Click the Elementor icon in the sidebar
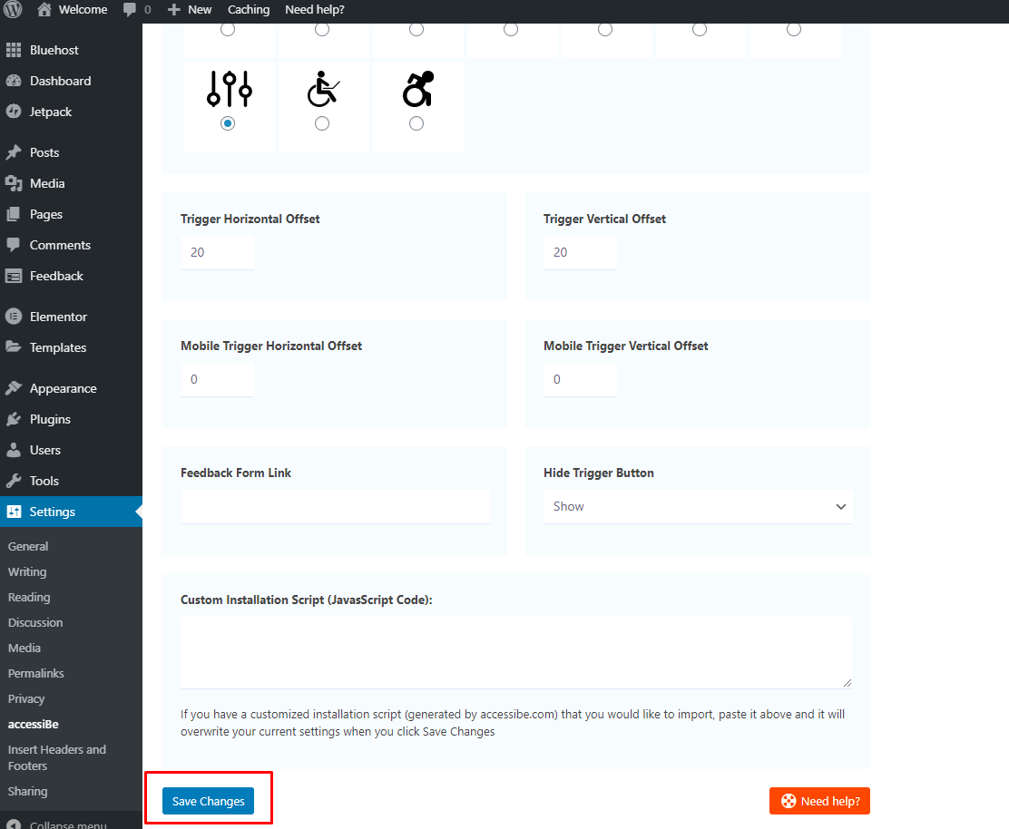Screen dimensions: 1009x829 tap(14, 317)
